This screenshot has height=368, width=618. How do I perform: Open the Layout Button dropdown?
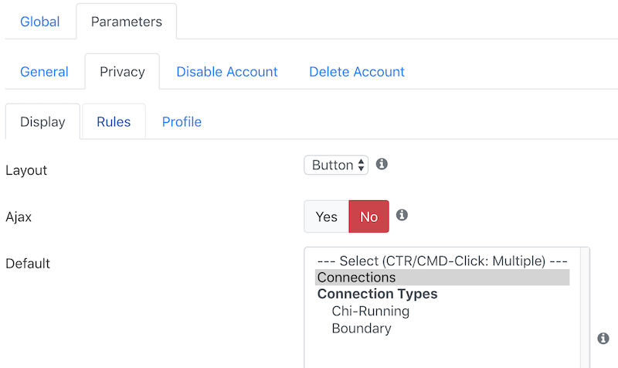[x=336, y=165]
